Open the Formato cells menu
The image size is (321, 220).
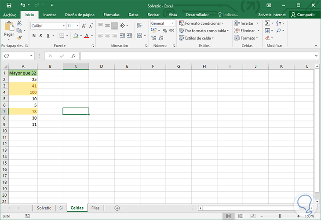[246, 38]
